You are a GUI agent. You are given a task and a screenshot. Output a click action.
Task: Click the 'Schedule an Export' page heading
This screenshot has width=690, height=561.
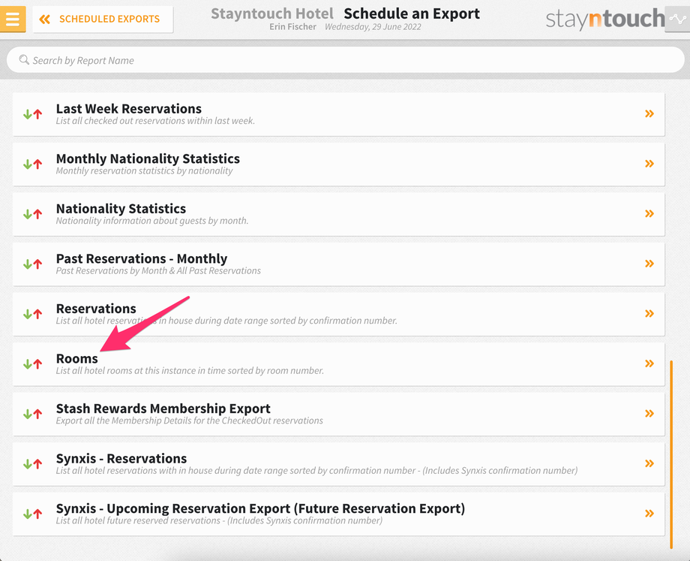[x=412, y=14]
